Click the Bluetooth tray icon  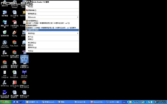147,102
